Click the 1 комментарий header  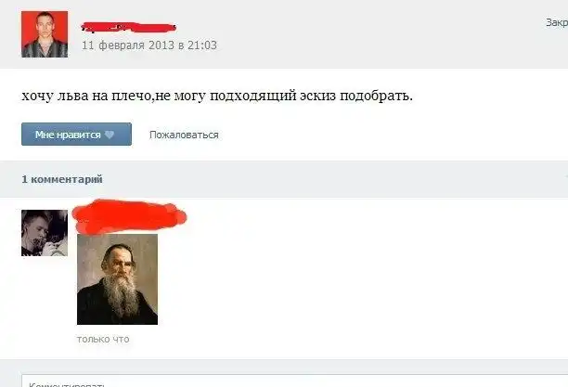pos(62,179)
